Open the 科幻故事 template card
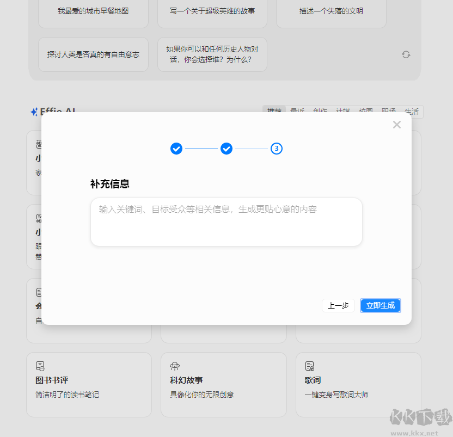 (224, 385)
